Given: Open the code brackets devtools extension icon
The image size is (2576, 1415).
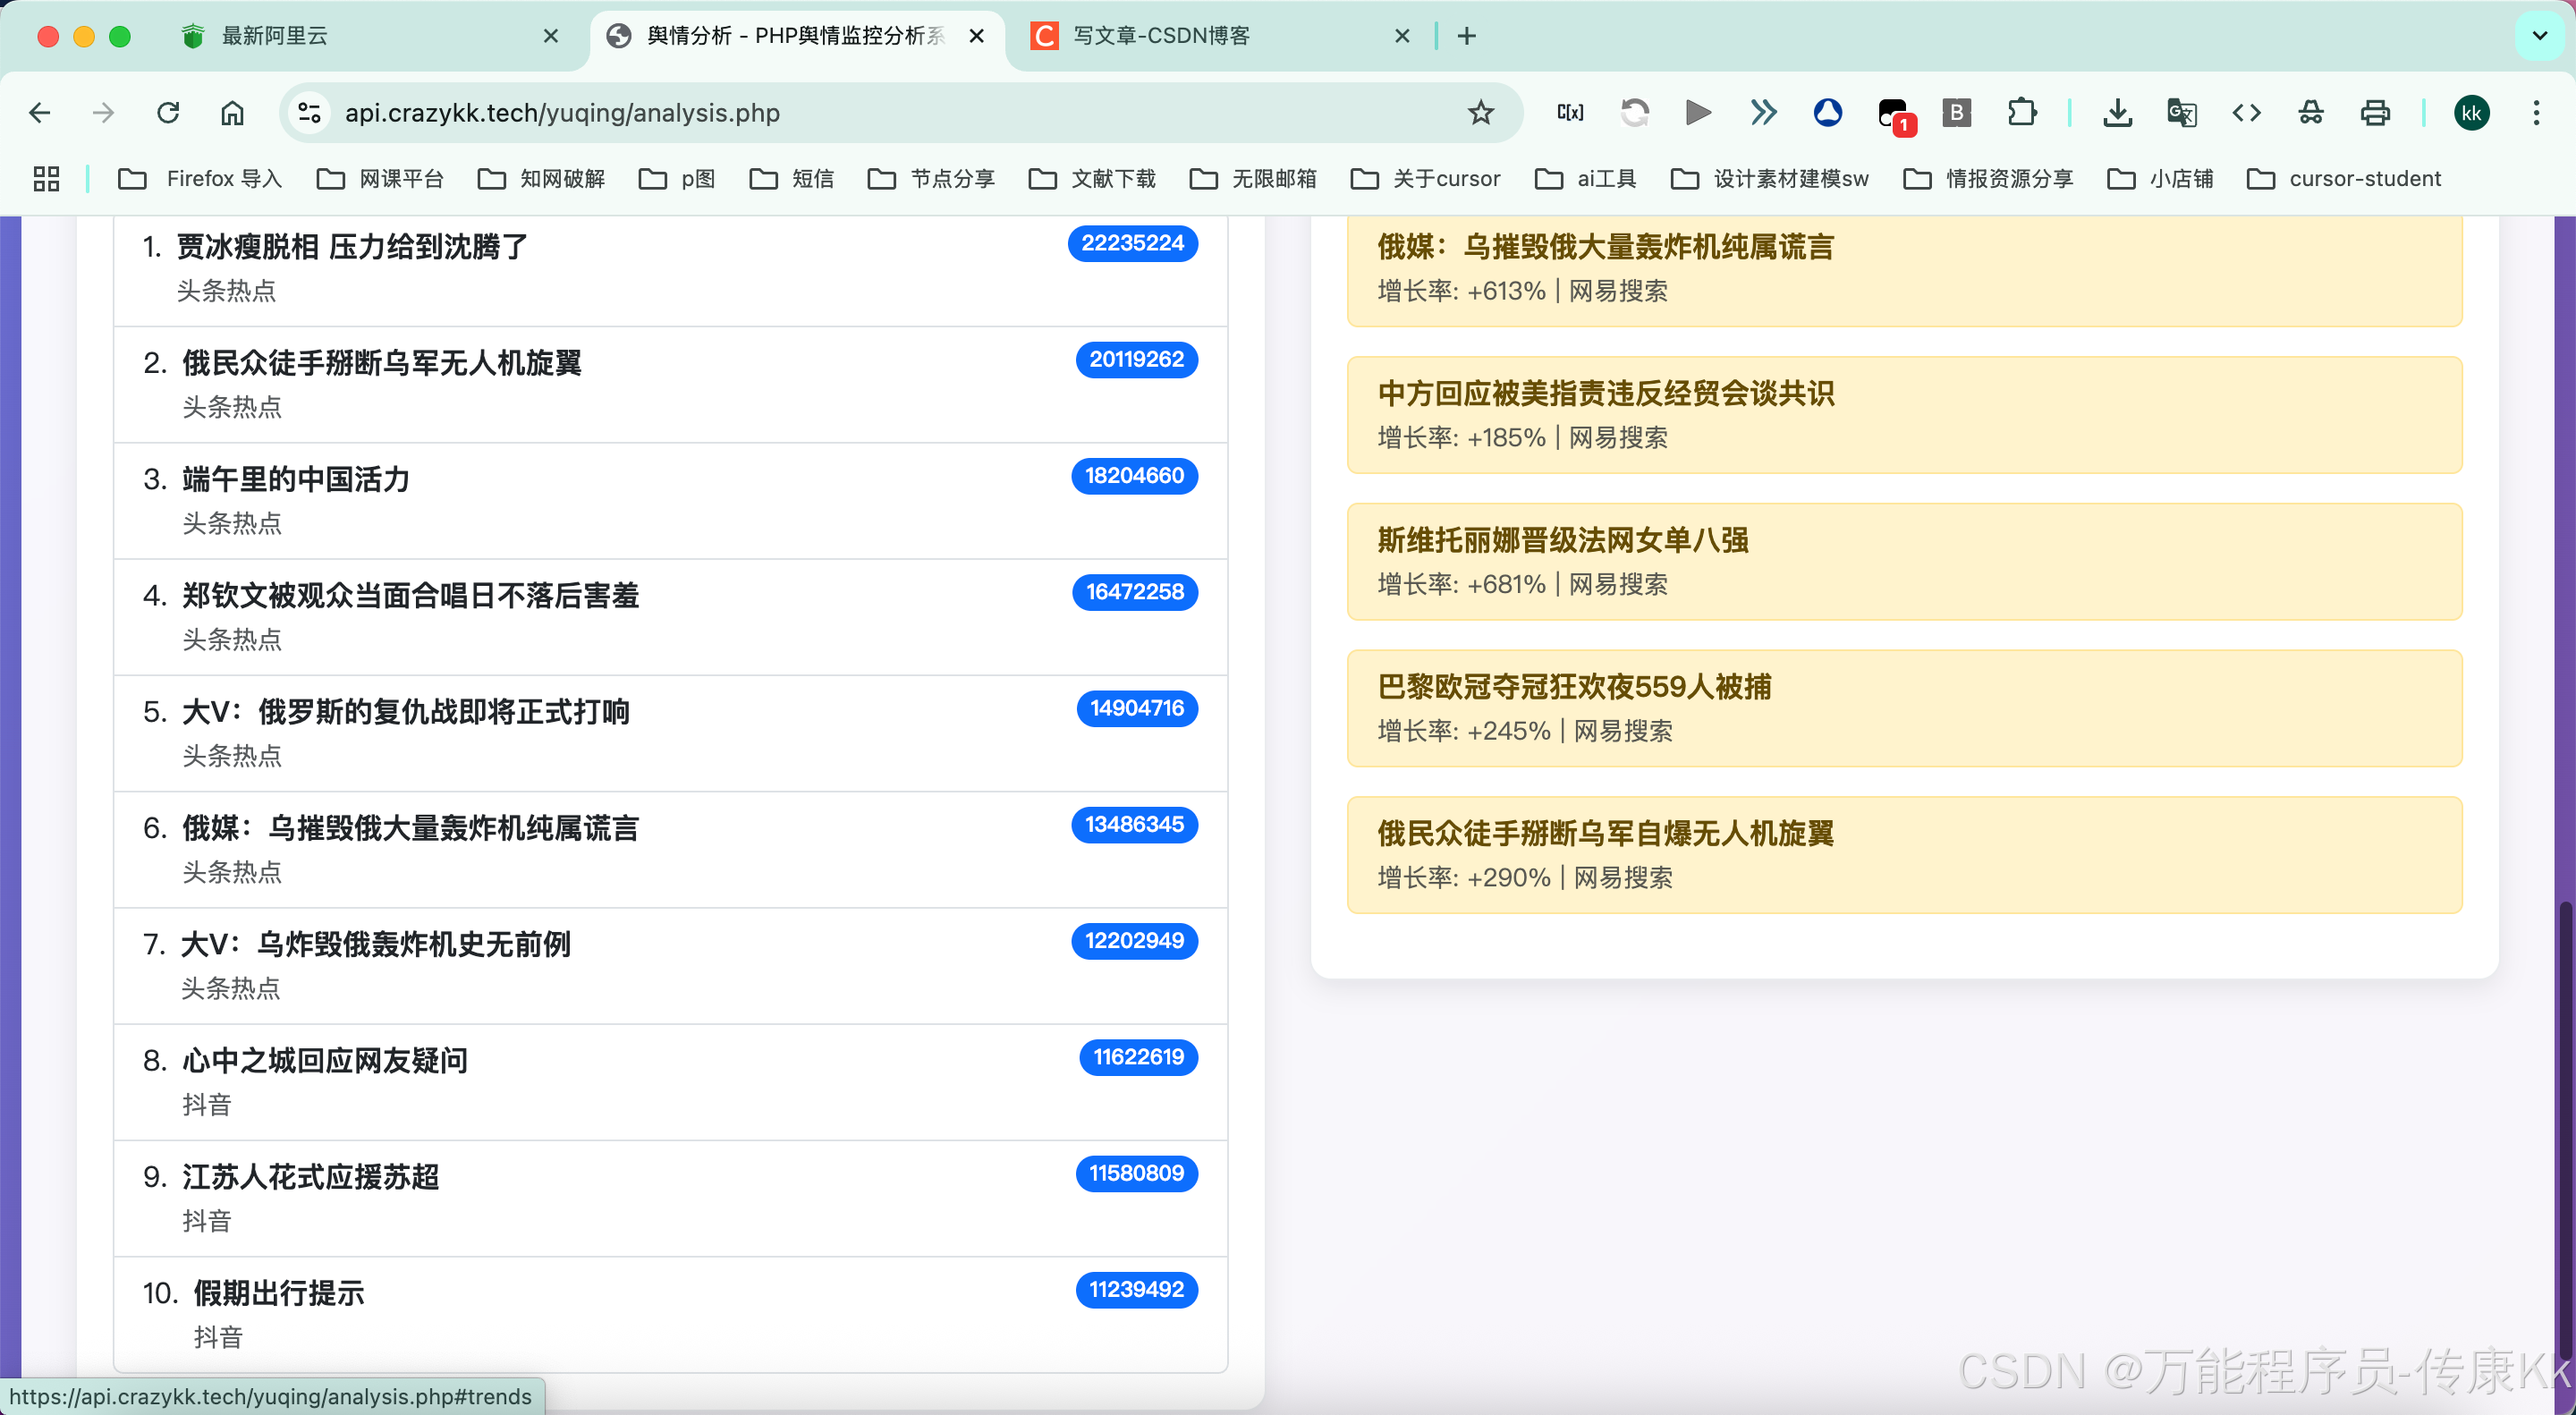Looking at the screenshot, I should (x=2246, y=113).
